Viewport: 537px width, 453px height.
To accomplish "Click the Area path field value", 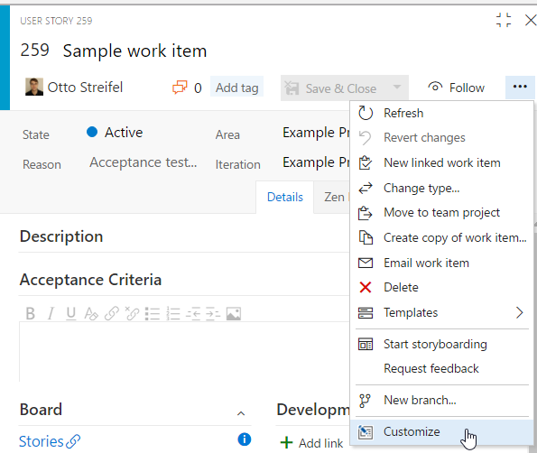I will pos(315,133).
